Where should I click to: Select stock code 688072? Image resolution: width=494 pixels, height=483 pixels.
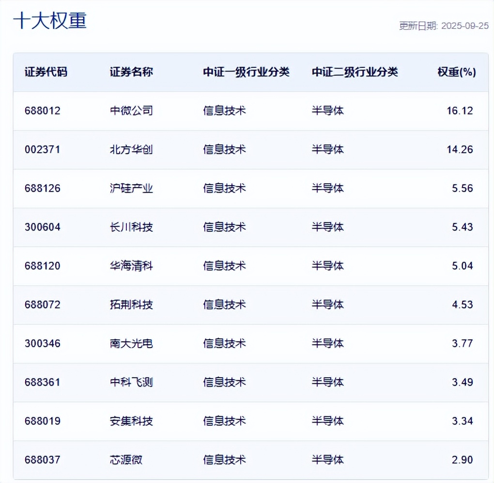(x=43, y=305)
